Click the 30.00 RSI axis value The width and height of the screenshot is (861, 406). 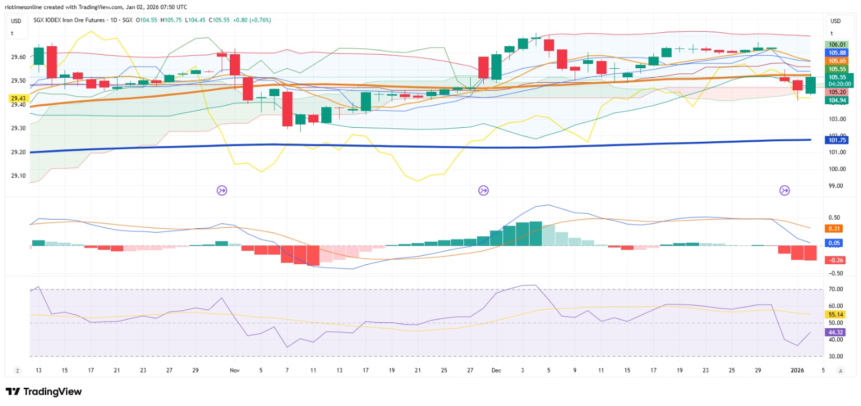(x=836, y=356)
